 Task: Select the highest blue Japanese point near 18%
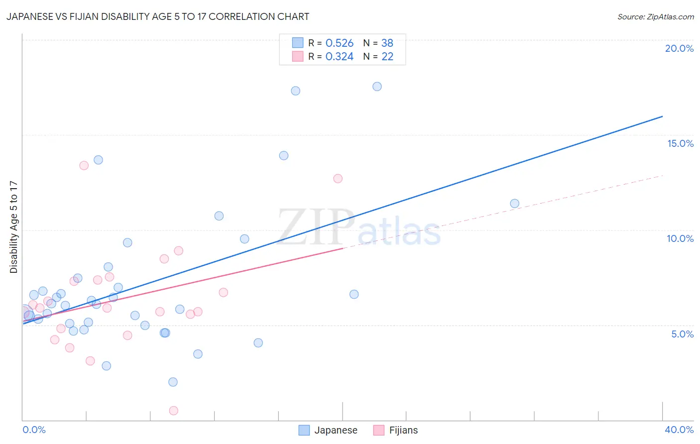[377, 87]
